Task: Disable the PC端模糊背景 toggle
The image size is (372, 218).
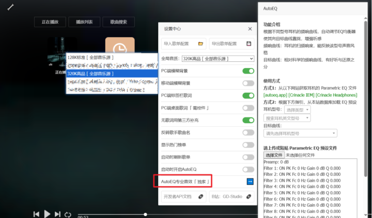Action: (248, 71)
